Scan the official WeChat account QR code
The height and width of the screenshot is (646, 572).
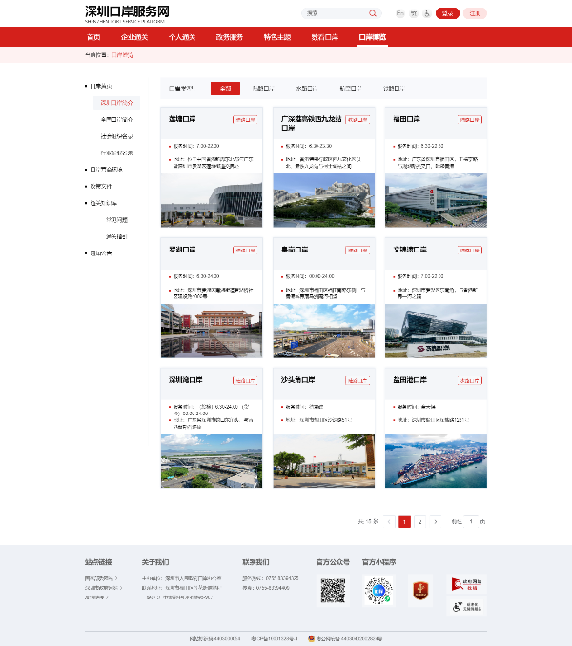332,591
